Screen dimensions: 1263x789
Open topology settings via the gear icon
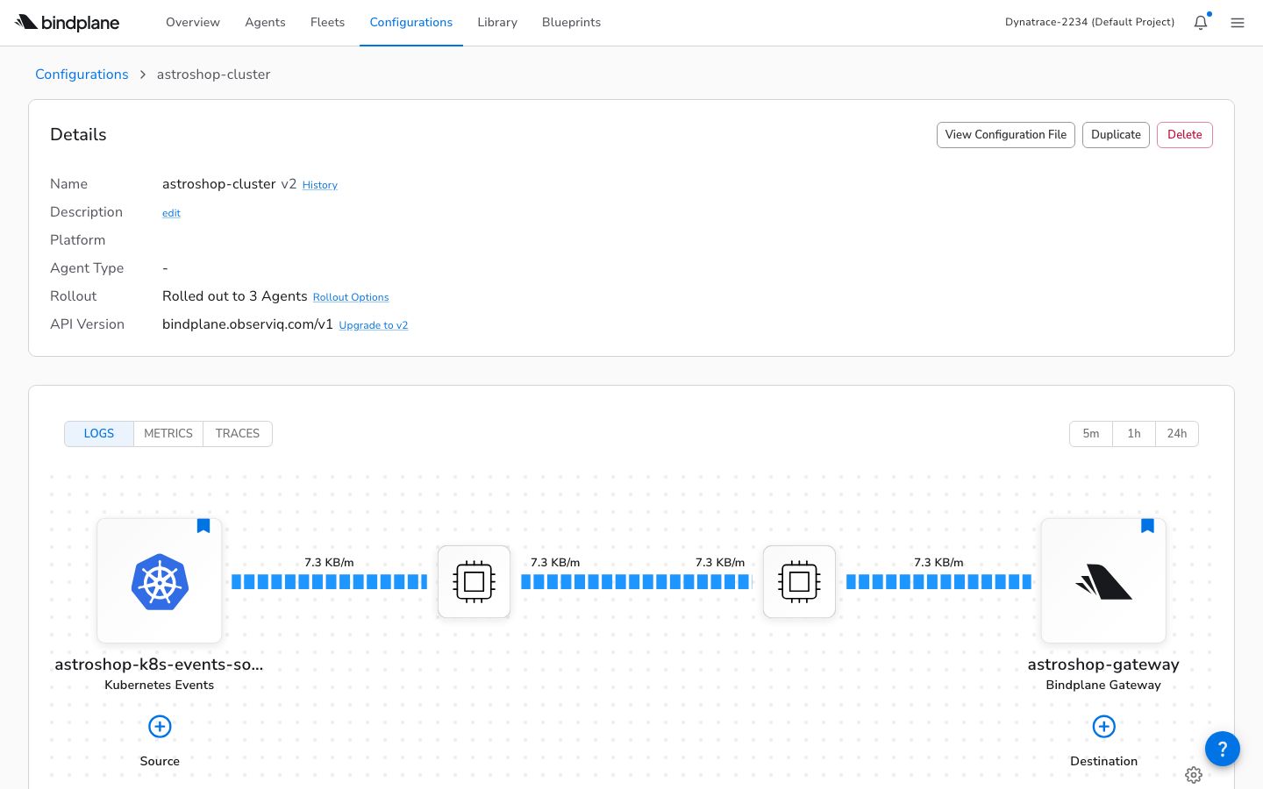[x=1194, y=775]
